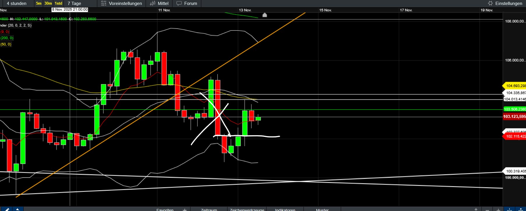
Task: Click the candlestick icon next to Mittel
Action: coord(152,3)
